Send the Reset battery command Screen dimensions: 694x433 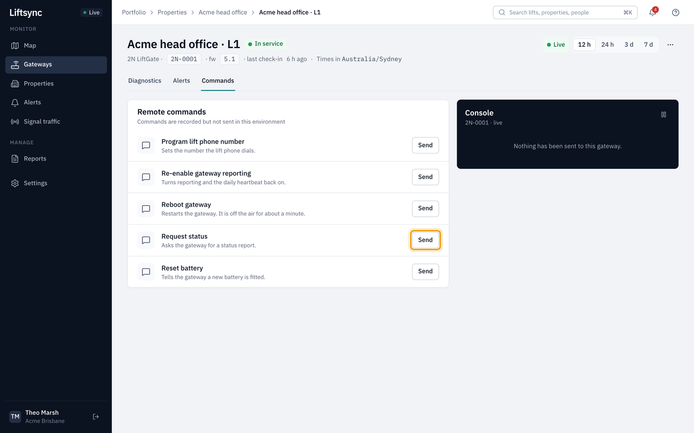pos(425,271)
